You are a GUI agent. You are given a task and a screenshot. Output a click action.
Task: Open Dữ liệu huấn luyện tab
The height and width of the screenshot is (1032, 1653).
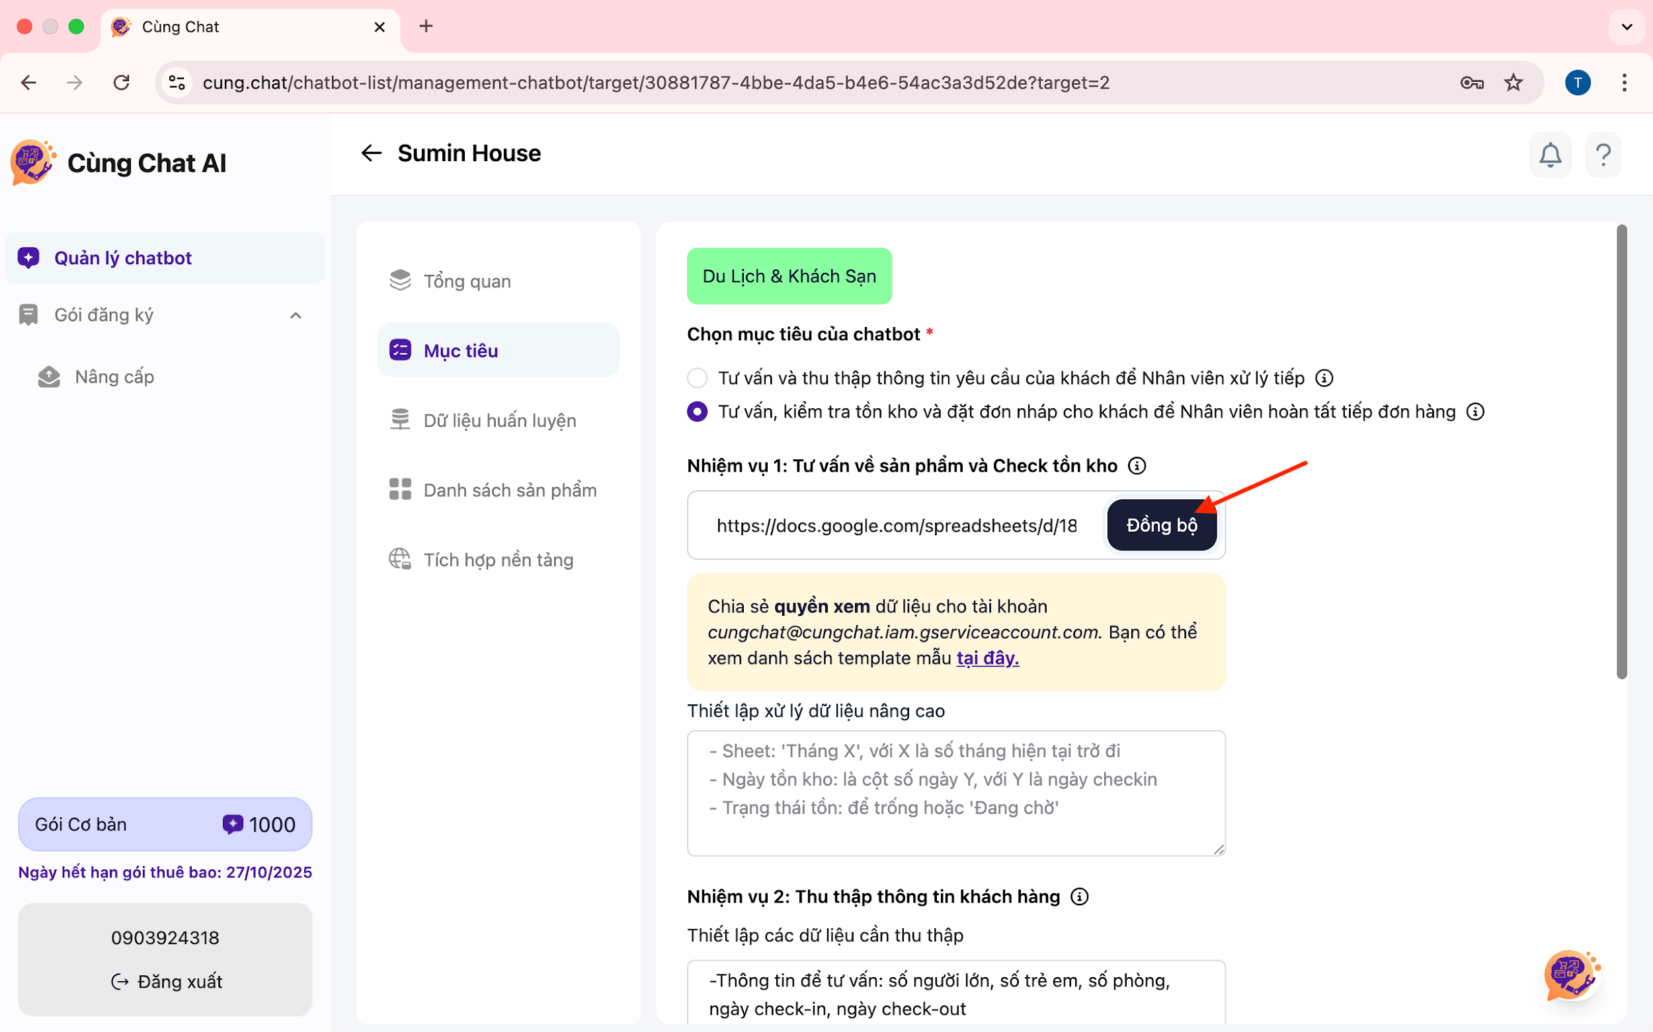click(499, 420)
